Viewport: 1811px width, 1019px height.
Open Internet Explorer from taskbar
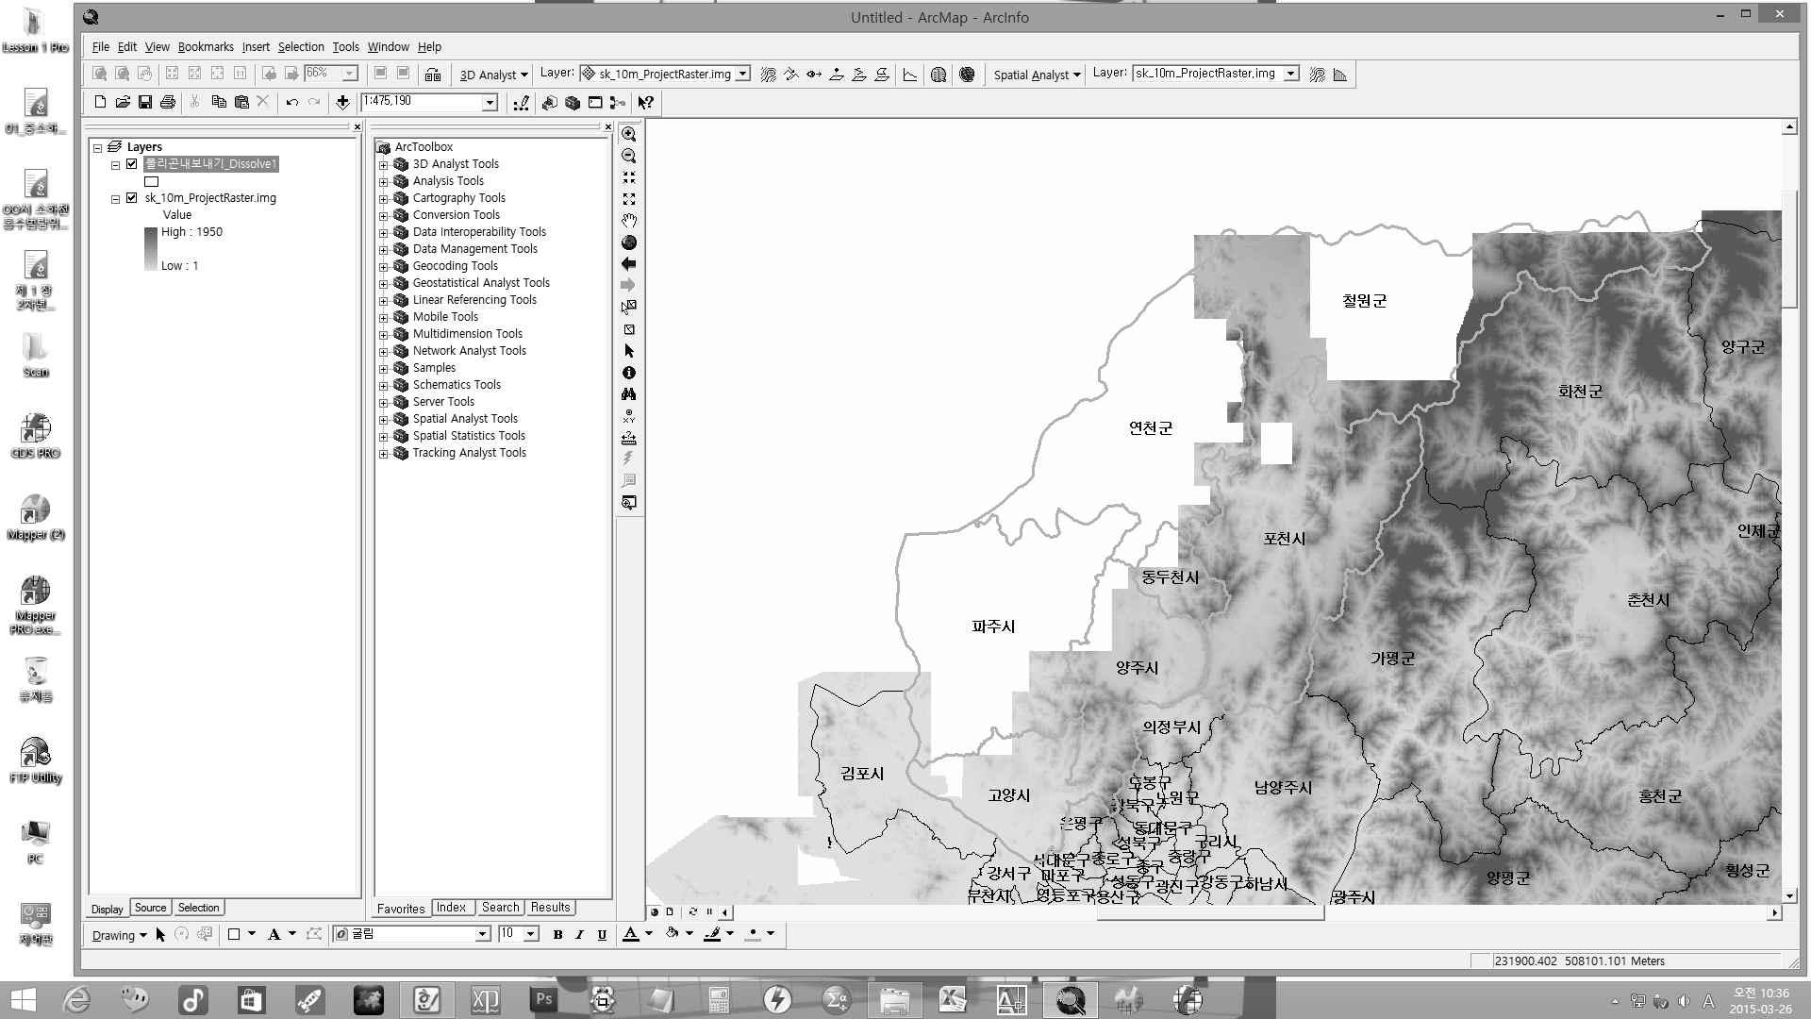(x=76, y=1000)
